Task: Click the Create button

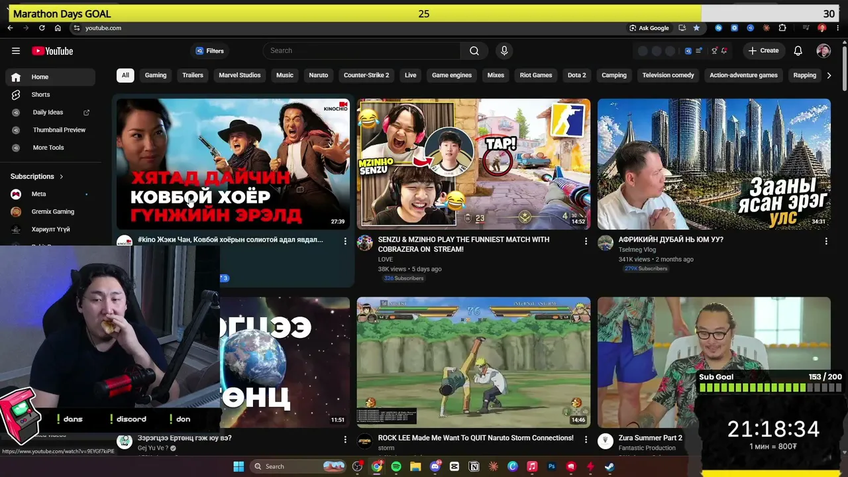Action: [x=763, y=51]
